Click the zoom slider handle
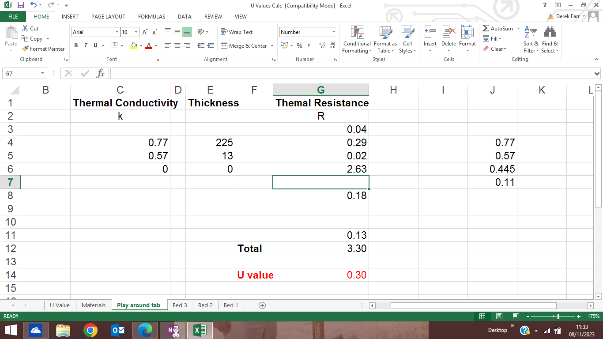Image resolution: width=603 pixels, height=339 pixels. point(559,316)
